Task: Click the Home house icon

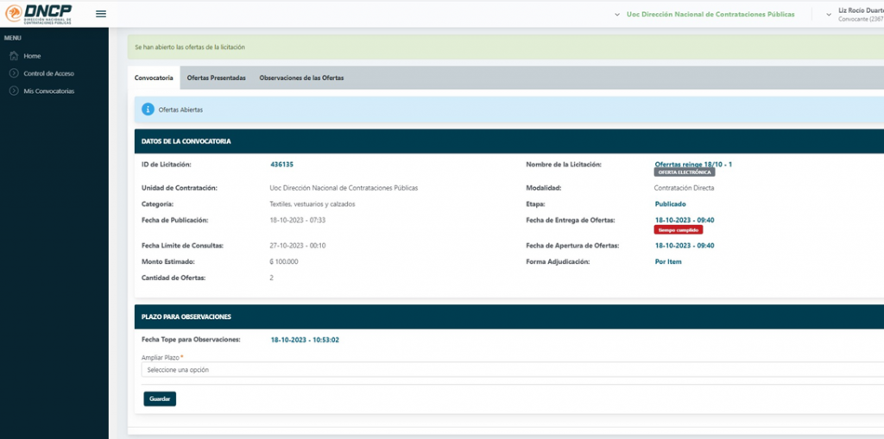Action: click(x=14, y=56)
